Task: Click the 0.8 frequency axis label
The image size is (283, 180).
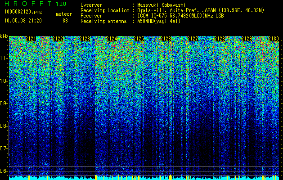Action: click(x=4, y=126)
